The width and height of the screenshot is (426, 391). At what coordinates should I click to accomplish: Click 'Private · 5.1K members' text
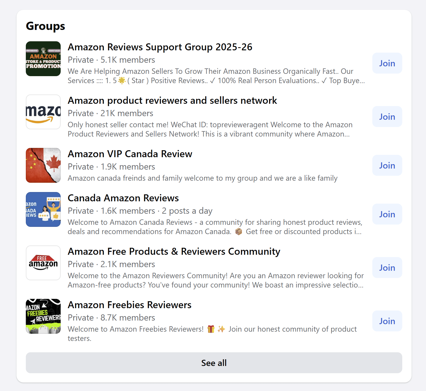(x=111, y=60)
